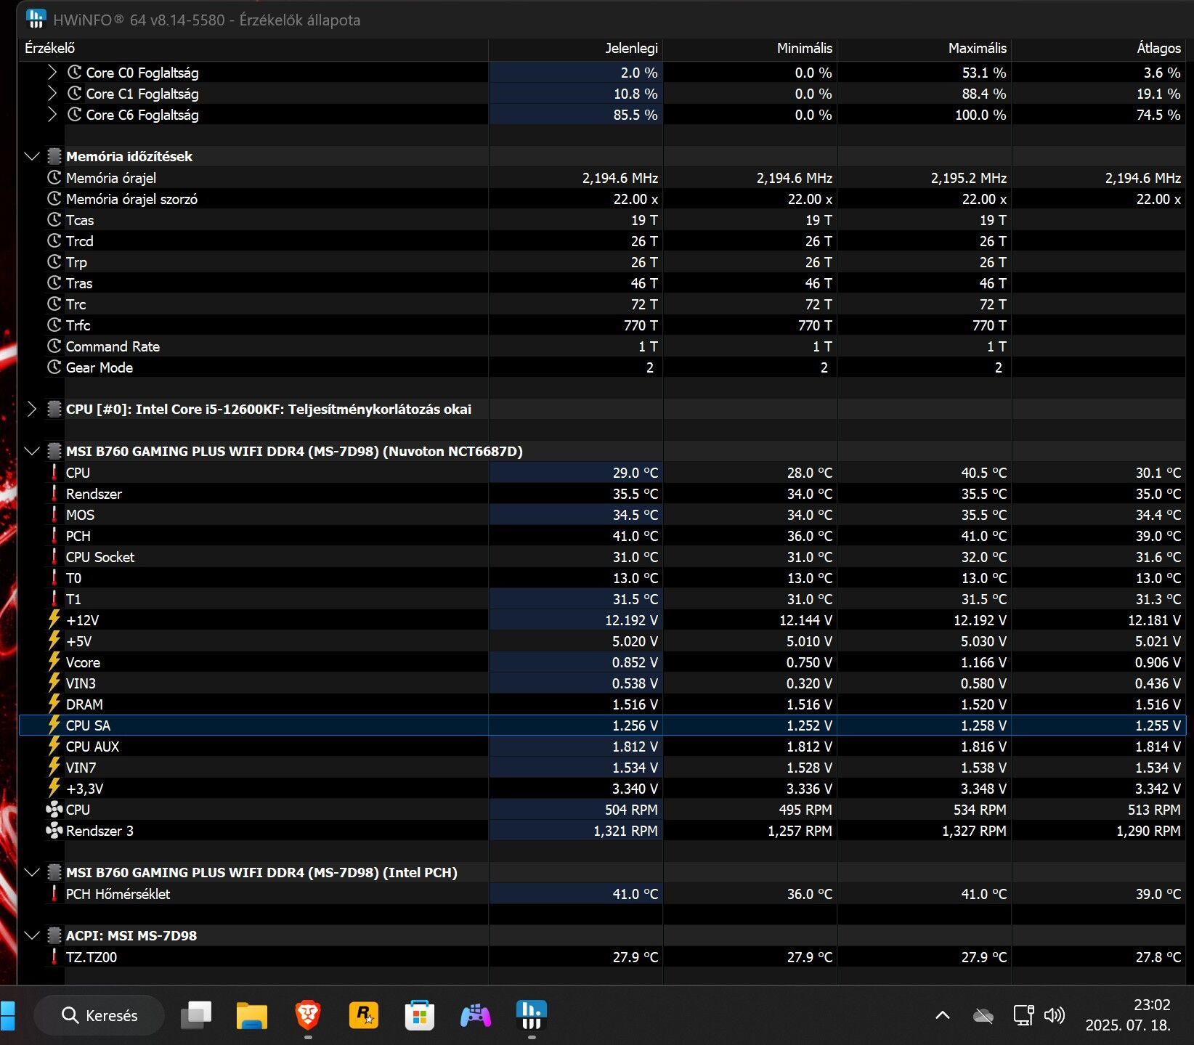Click the thermometer icon beside TZ.TZ00
The width and height of the screenshot is (1194, 1045).
[54, 956]
